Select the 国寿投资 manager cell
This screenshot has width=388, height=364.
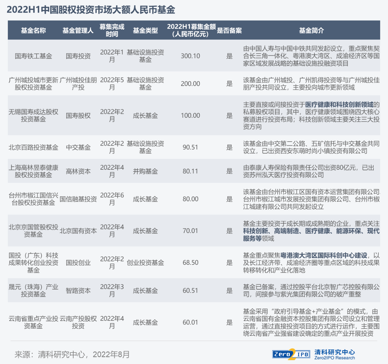(x=78, y=56)
